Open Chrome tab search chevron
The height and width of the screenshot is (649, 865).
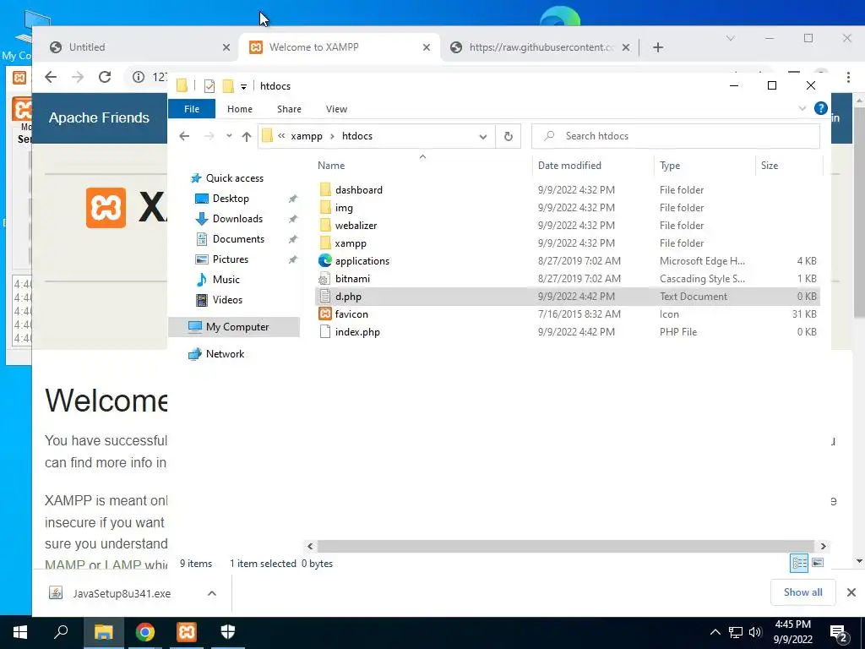click(x=731, y=38)
